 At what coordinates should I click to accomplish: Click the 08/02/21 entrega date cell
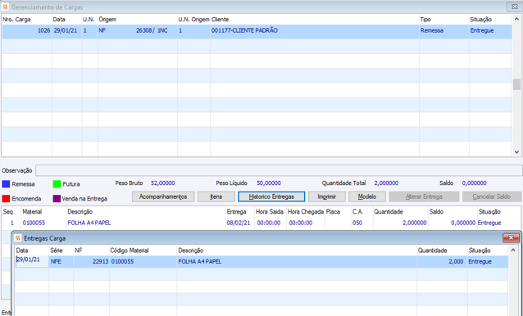click(239, 223)
